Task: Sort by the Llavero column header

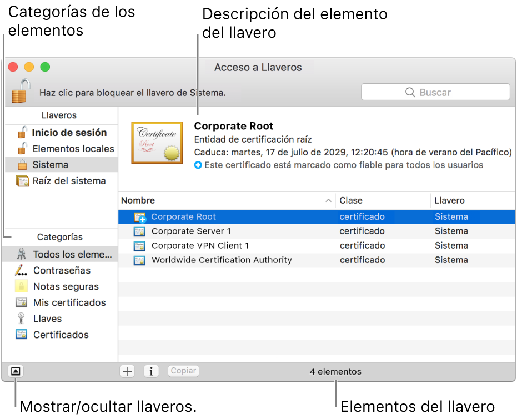Action: pos(473,200)
